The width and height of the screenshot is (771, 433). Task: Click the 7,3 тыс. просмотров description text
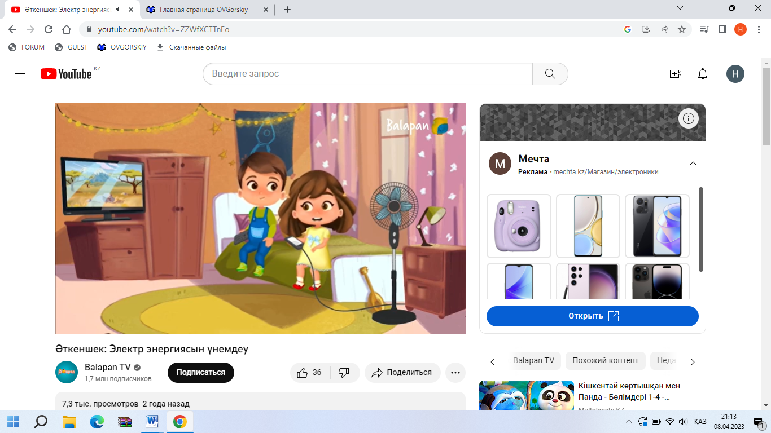pyautogui.click(x=100, y=404)
